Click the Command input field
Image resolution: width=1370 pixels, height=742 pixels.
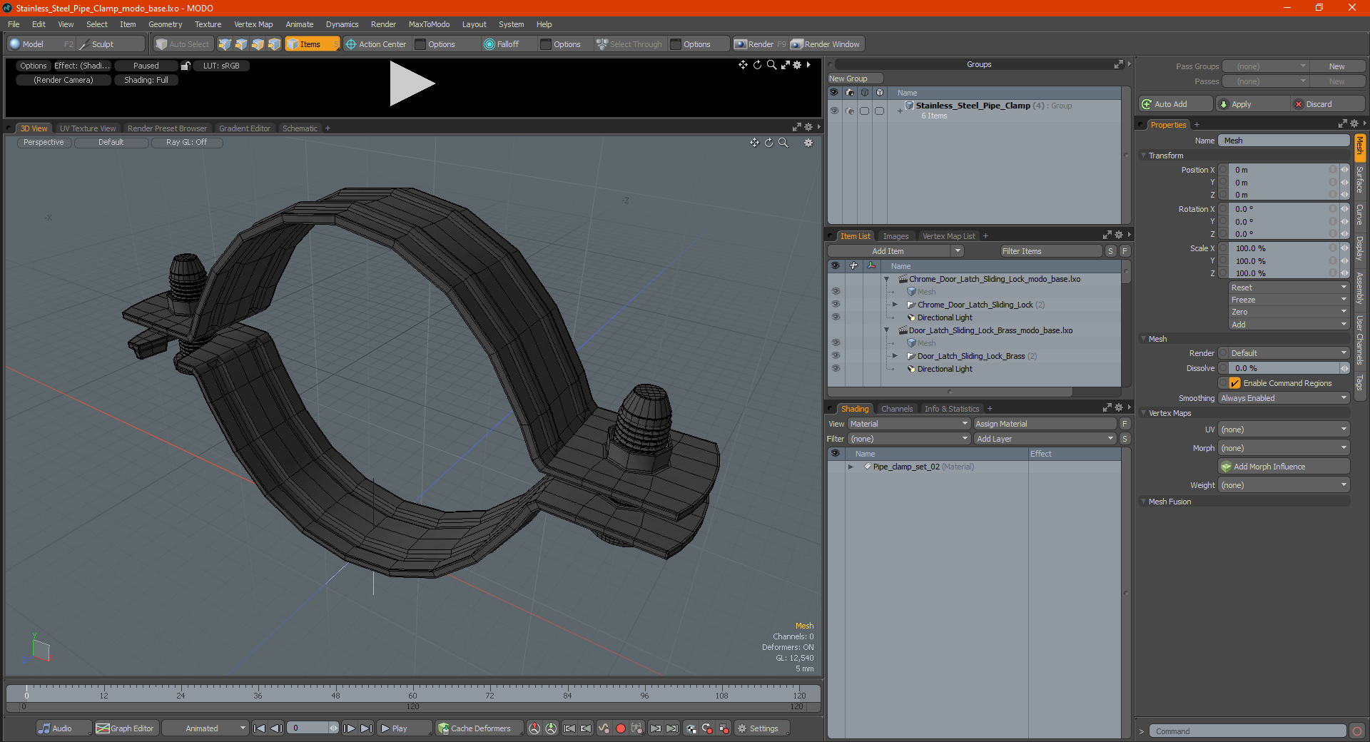pyautogui.click(x=1247, y=731)
